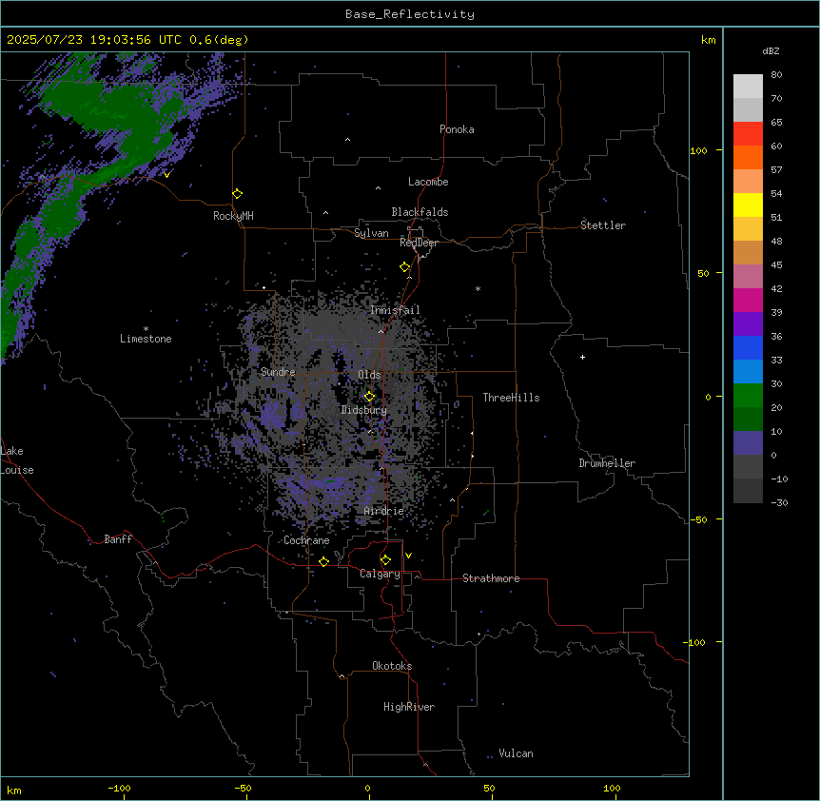Select the yellow V marker near northwest green echo

[166, 175]
